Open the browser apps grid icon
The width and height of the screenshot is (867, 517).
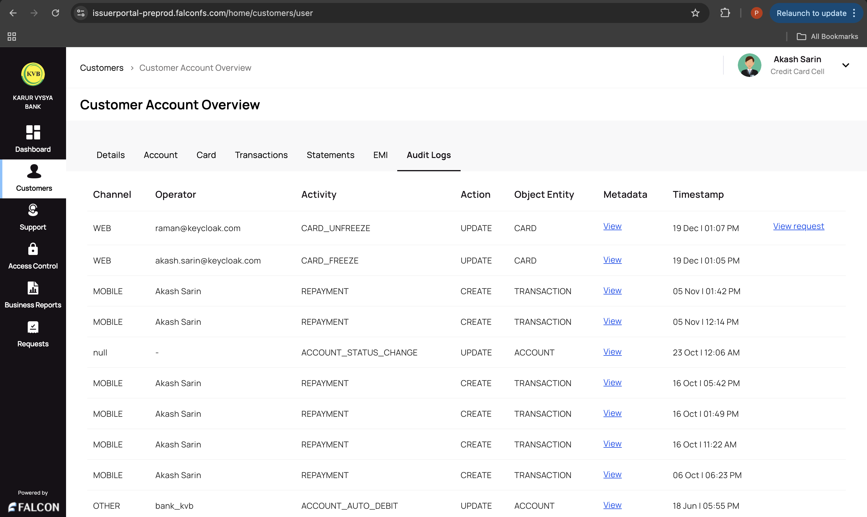(x=12, y=37)
